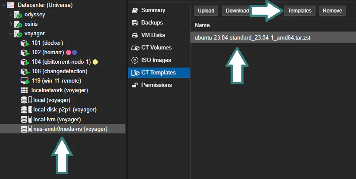Click the Upload button
Viewport: 356px width, 179px height.
click(x=206, y=11)
